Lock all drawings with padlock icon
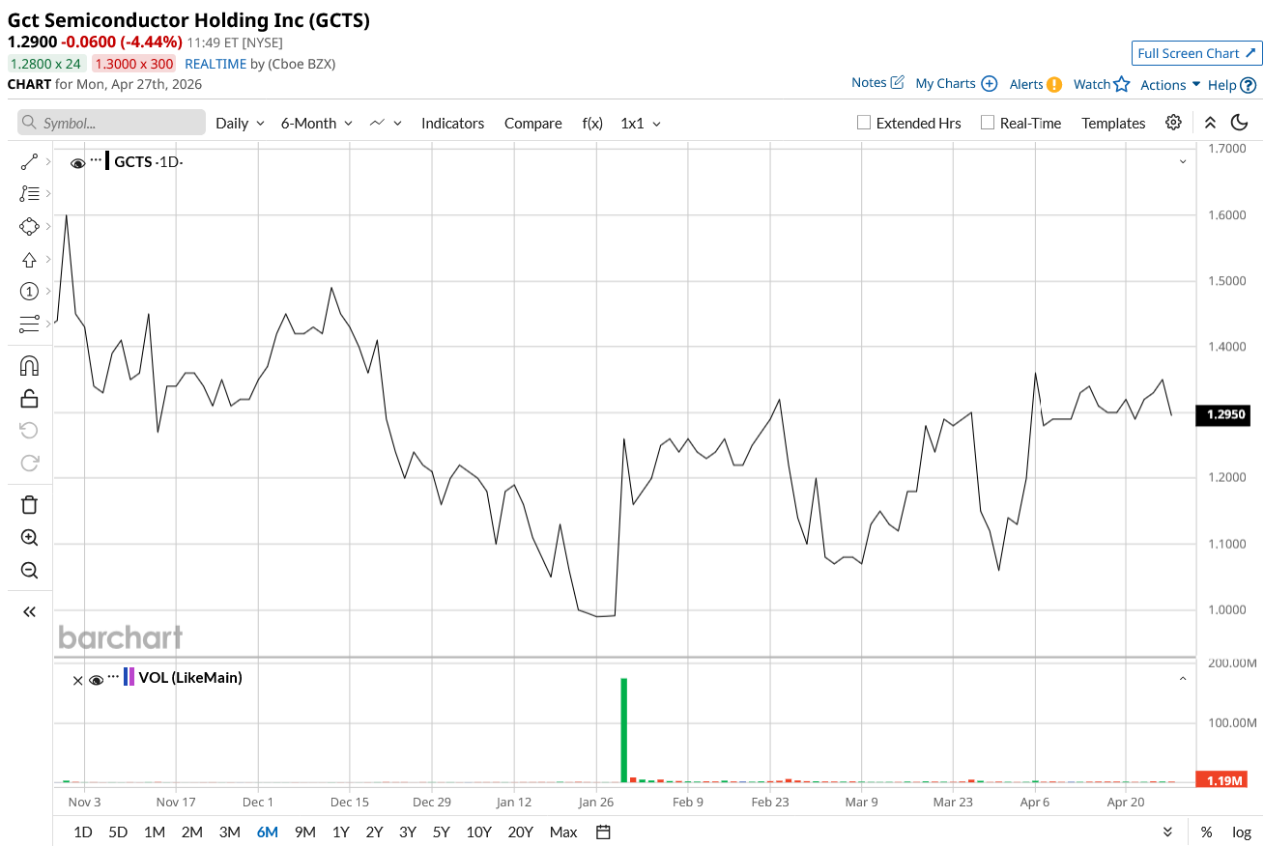 point(29,398)
